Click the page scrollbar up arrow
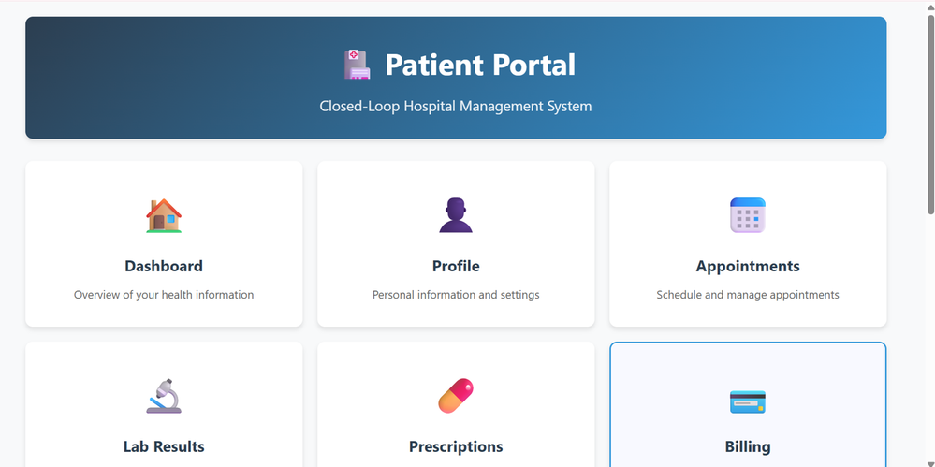Viewport: 935px width, 467px height. tap(930, 7)
